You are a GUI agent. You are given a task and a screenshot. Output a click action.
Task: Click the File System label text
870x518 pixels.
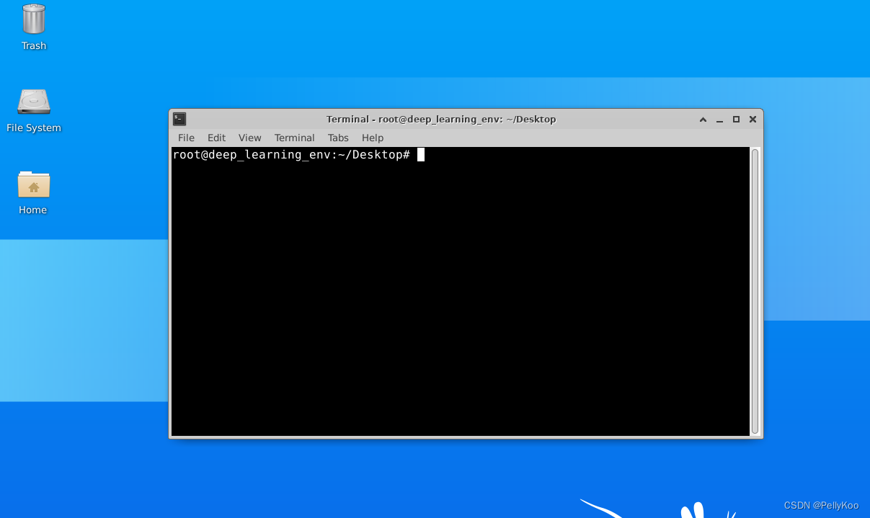tap(34, 128)
